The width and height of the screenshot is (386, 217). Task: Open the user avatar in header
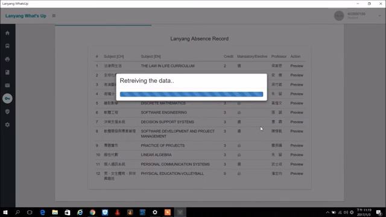pos(339,16)
